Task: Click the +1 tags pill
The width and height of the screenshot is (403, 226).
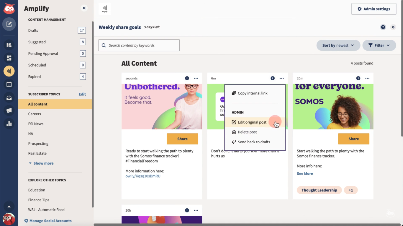Action: 351,190
